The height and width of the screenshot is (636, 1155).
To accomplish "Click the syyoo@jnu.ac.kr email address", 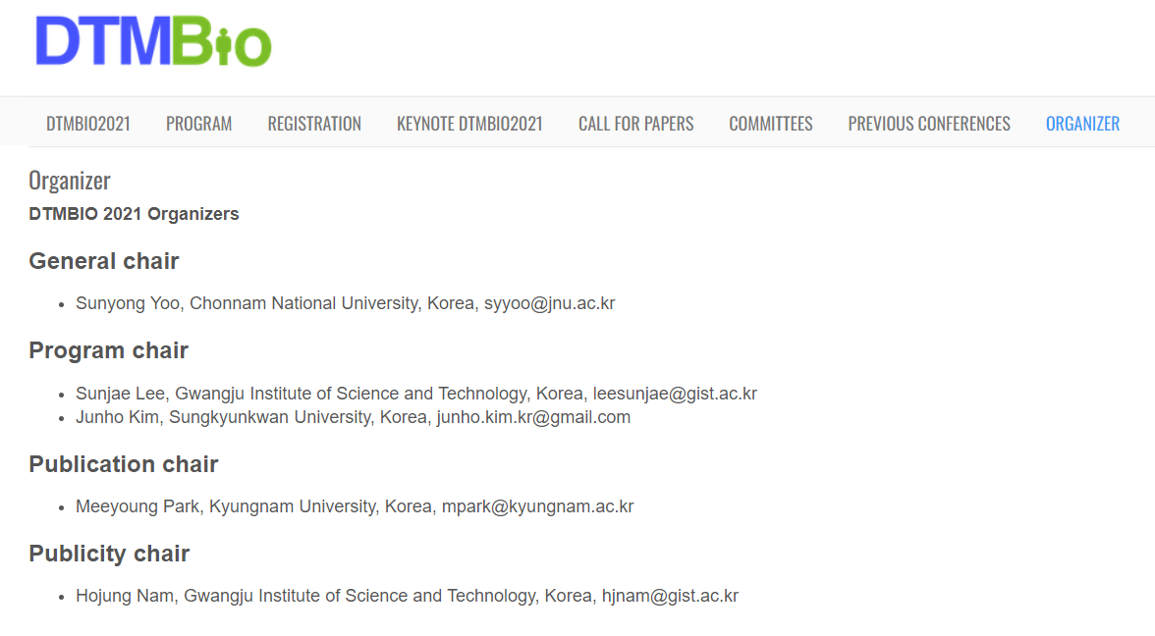I will (550, 303).
